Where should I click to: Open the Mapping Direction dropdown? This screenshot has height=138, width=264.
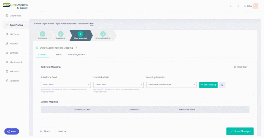(171, 85)
